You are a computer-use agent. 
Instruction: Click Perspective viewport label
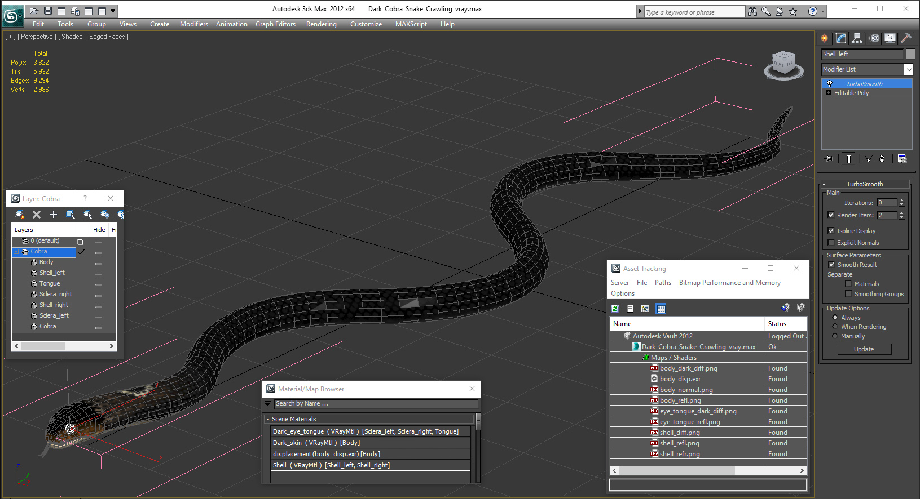point(37,37)
